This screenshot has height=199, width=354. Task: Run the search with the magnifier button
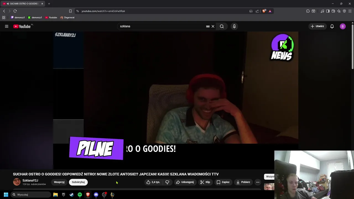tap(222, 26)
